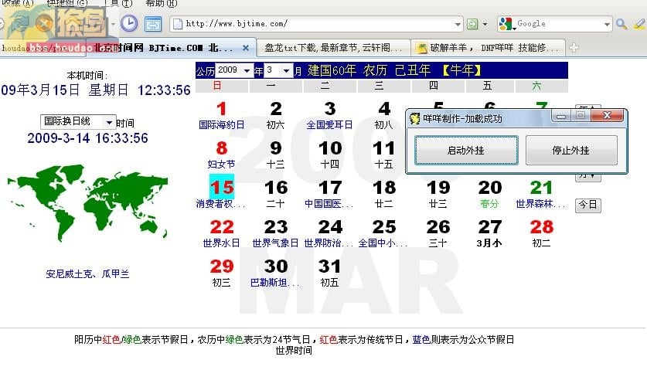This screenshot has height=387, width=647.
Task: Click the Go arrow beside address bar
Action: [x=472, y=24]
